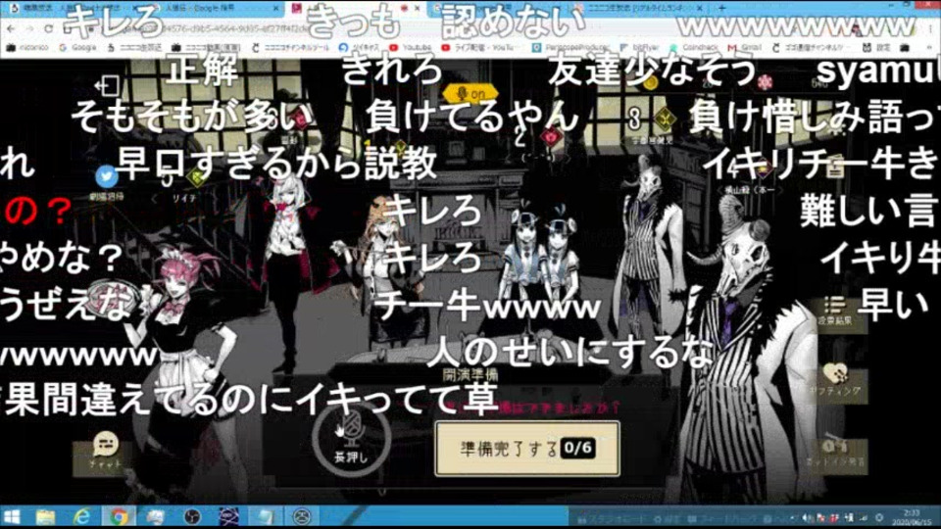Toggle the yellow mic on indicator

(471, 94)
